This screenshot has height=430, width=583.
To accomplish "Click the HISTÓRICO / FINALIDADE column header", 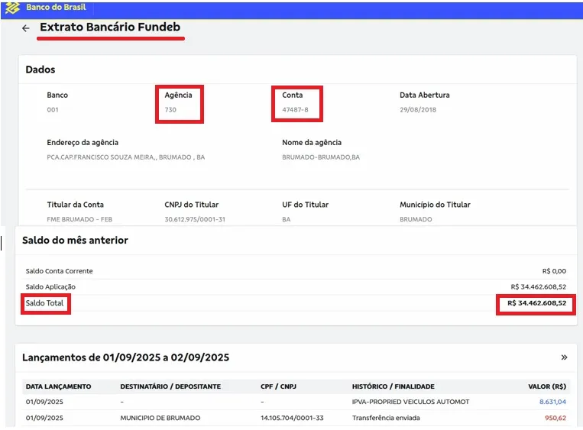I will [x=393, y=386].
